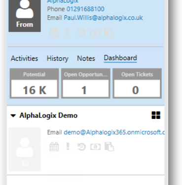Click history clock icon under AlphaLogix Demo

point(81,147)
